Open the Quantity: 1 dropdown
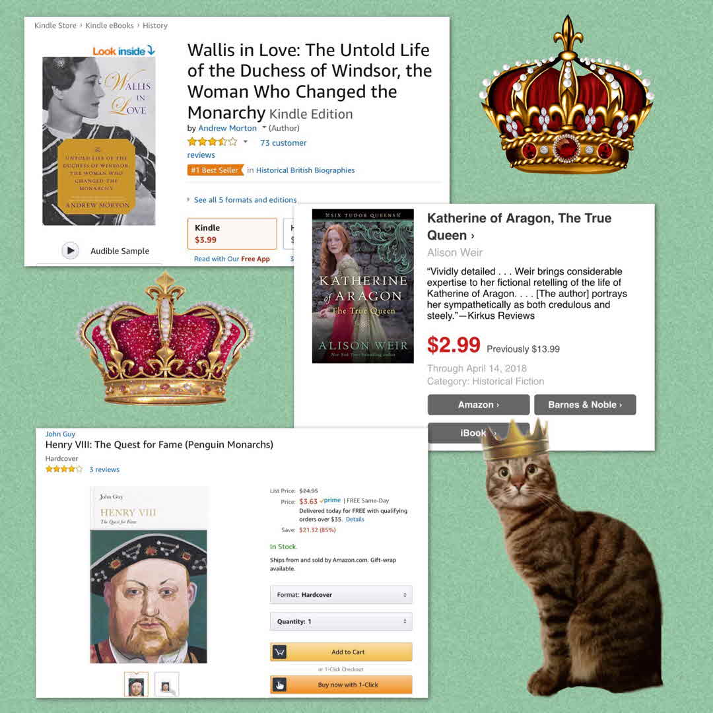The image size is (713, 713). (341, 622)
